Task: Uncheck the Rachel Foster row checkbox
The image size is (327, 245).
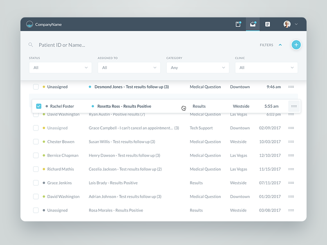Action: click(x=38, y=106)
